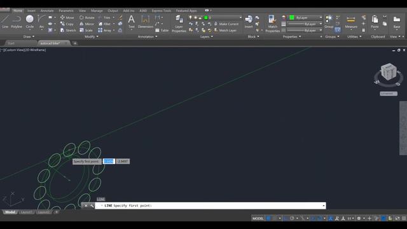Open the Measure utility
The width and height of the screenshot is (407, 229).
pos(351,21)
